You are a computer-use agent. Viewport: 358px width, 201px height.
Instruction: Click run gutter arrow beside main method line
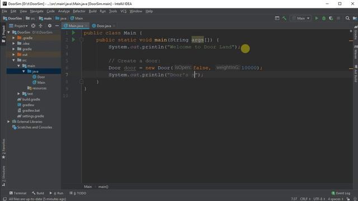[73, 40]
